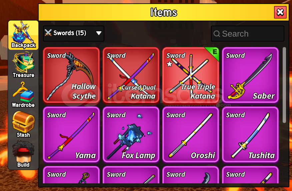Click the items list scrollbar
This screenshot has height=191, width=292.
click(x=284, y=85)
